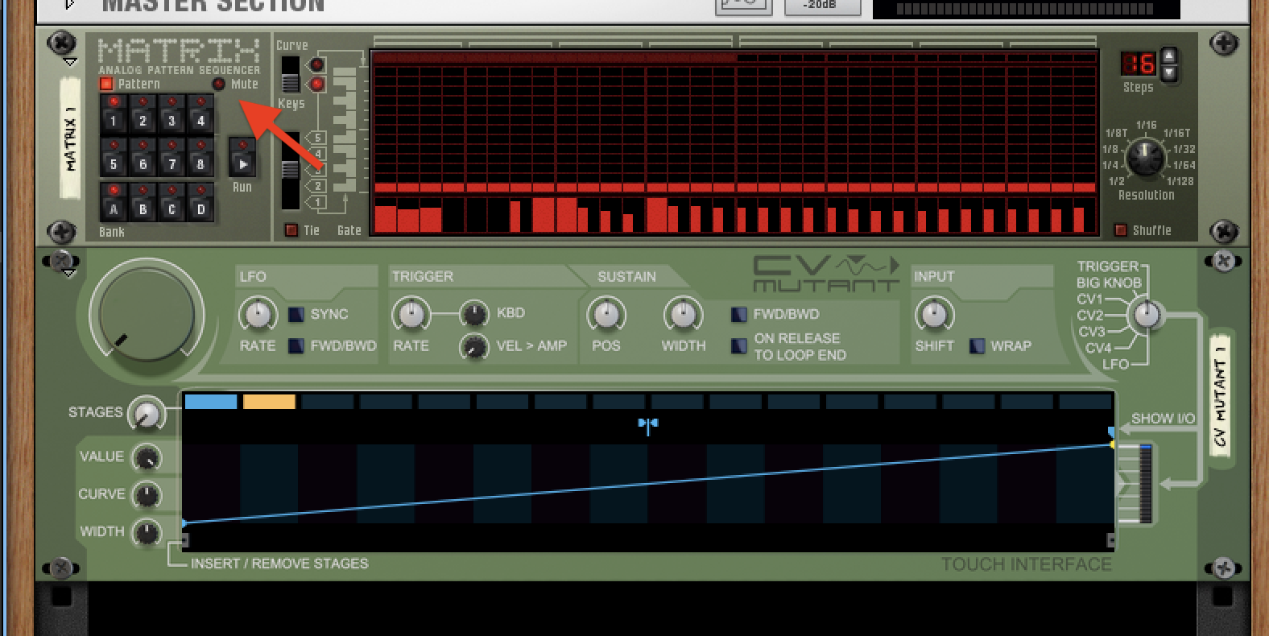The height and width of the screenshot is (636, 1269).
Task: Enable the Tie button in Matrix
Action: pos(291,230)
